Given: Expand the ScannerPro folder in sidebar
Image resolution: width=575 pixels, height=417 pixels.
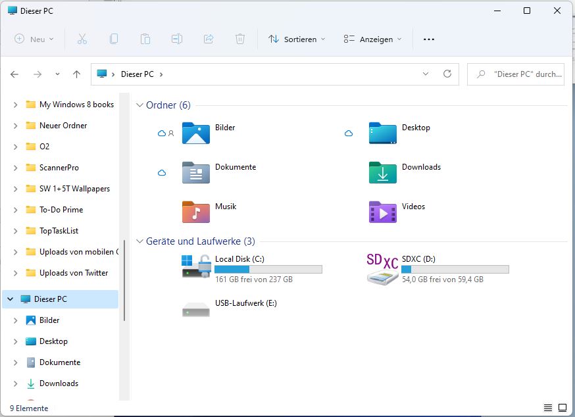Looking at the screenshot, I should 15,168.
